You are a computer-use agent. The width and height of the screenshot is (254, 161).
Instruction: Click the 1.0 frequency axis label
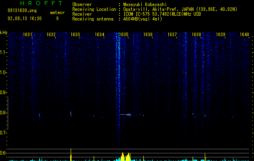coord(3,72)
